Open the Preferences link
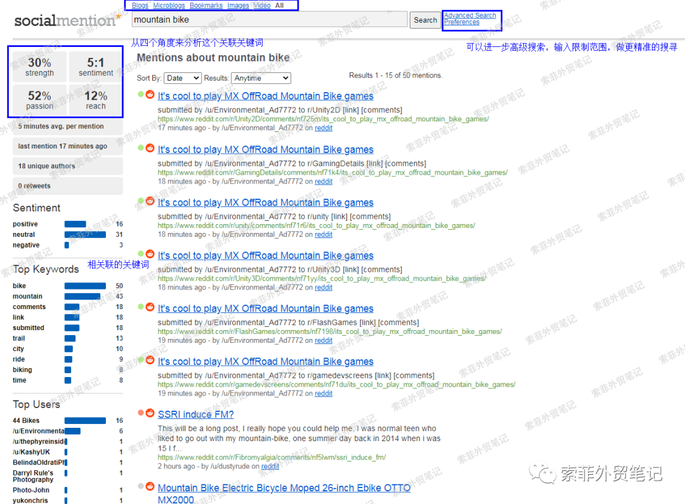 [462, 22]
